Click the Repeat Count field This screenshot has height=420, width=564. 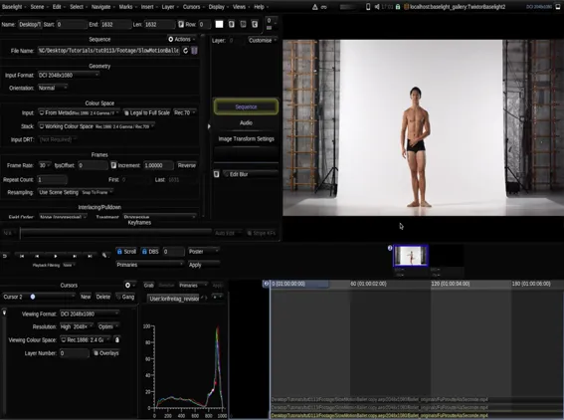(52, 179)
